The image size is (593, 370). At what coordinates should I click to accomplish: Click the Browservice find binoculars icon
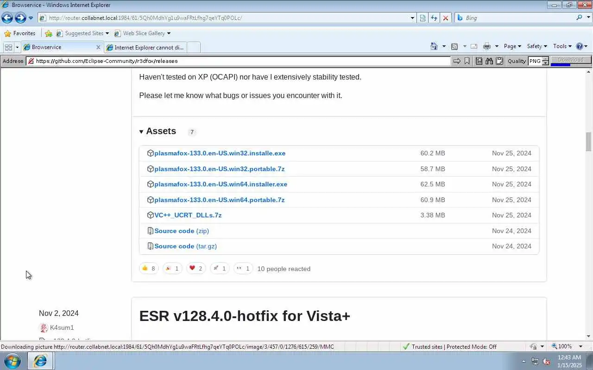click(x=489, y=61)
